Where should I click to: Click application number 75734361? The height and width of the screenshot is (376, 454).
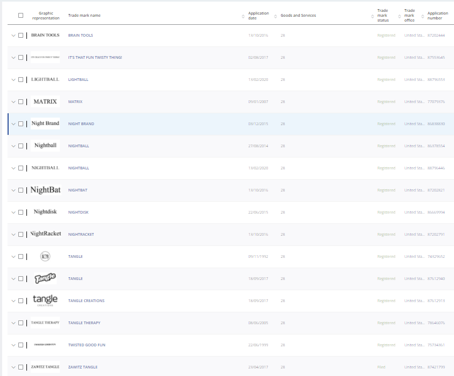pos(436,345)
